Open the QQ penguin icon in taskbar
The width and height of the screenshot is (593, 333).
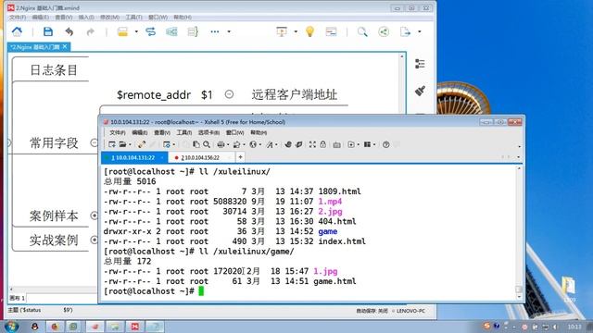(35, 327)
